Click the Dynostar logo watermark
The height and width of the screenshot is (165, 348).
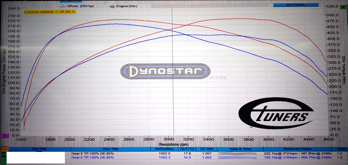pos(165,72)
